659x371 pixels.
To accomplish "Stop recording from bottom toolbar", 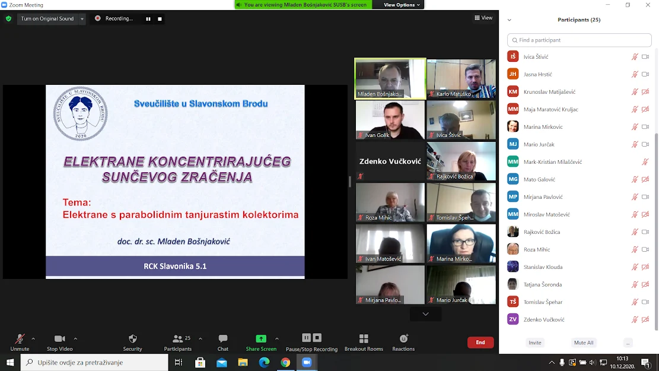I will (317, 338).
